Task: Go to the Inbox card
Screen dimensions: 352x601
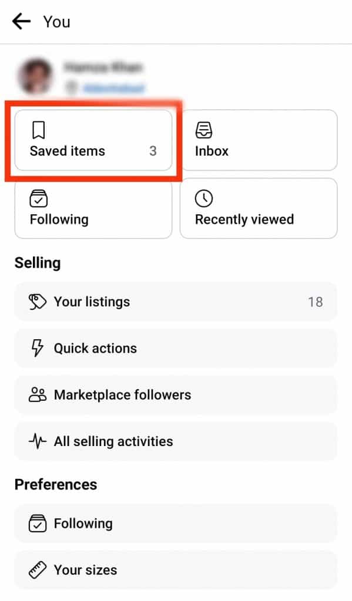Action: click(x=259, y=140)
